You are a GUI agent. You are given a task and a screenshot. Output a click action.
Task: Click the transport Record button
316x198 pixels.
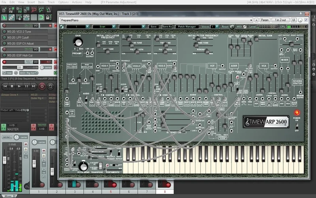pyautogui.click(x=42, y=86)
